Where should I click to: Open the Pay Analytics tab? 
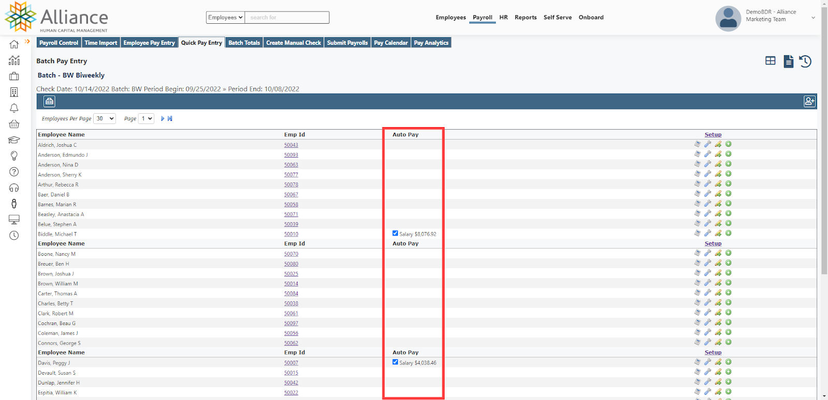click(x=431, y=43)
